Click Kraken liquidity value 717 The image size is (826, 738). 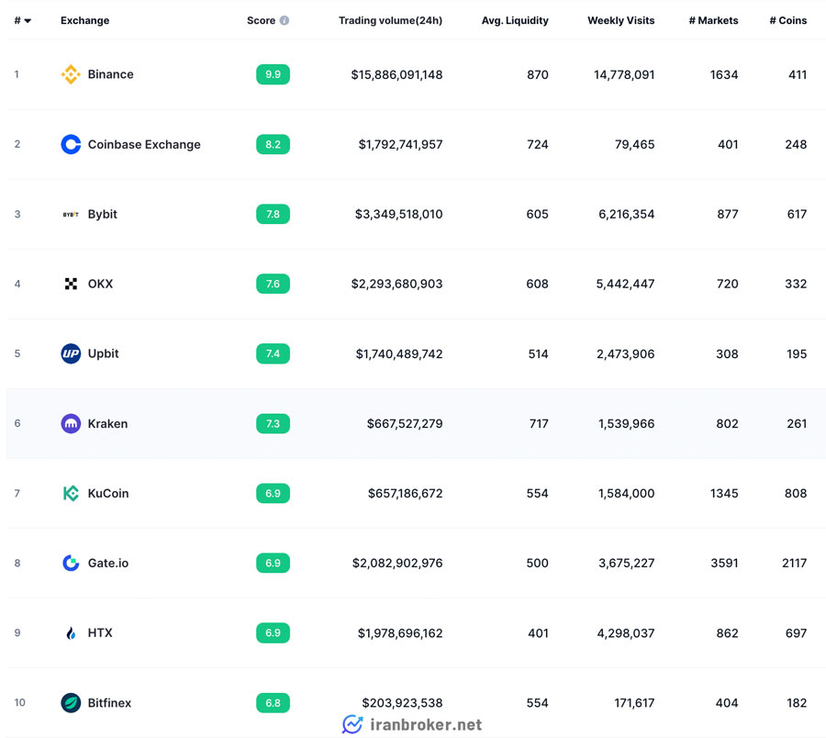coord(539,423)
